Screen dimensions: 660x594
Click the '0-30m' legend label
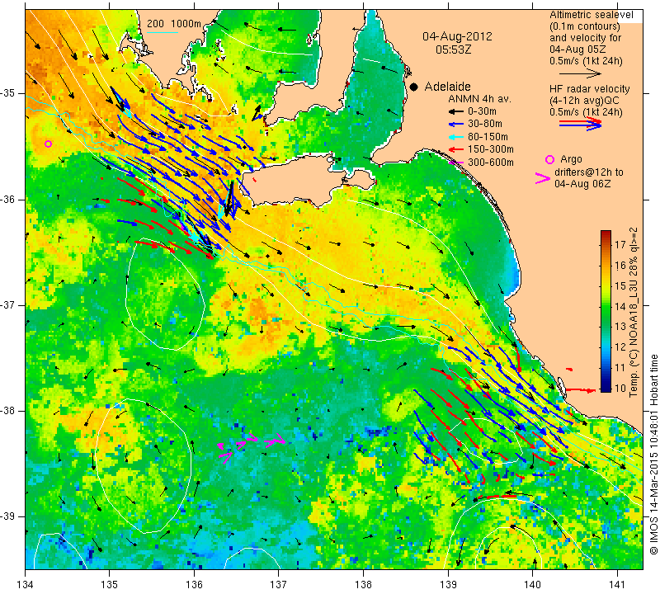tap(482, 111)
